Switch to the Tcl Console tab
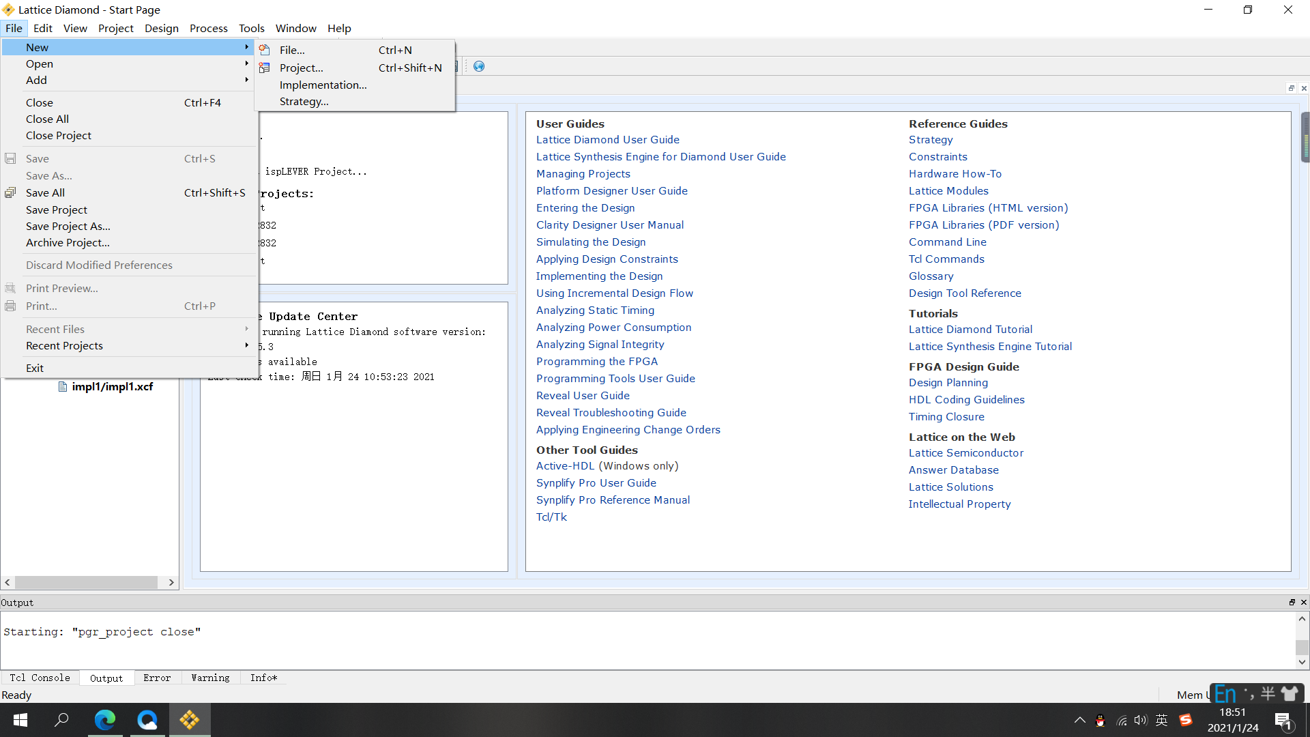Screen dimensions: 1310x737 coord(40,678)
